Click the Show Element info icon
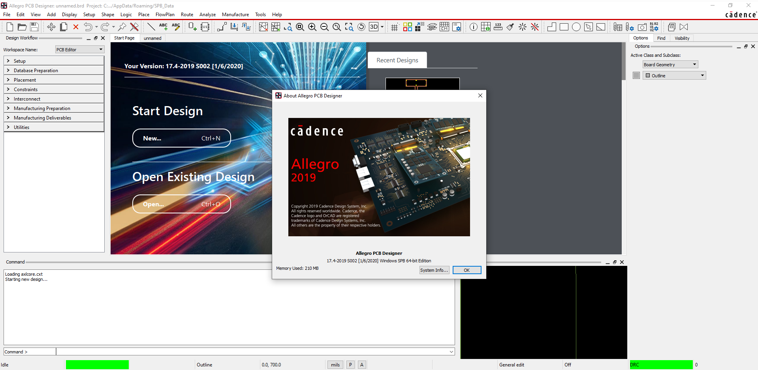The width and height of the screenshot is (758, 370). [x=474, y=27]
